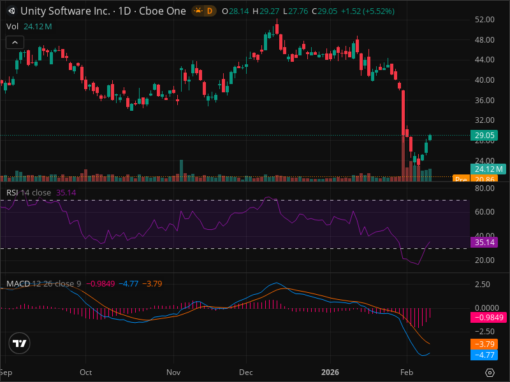Click the 24.12 M volume axis label
510x382 pixels.
[x=488, y=169]
